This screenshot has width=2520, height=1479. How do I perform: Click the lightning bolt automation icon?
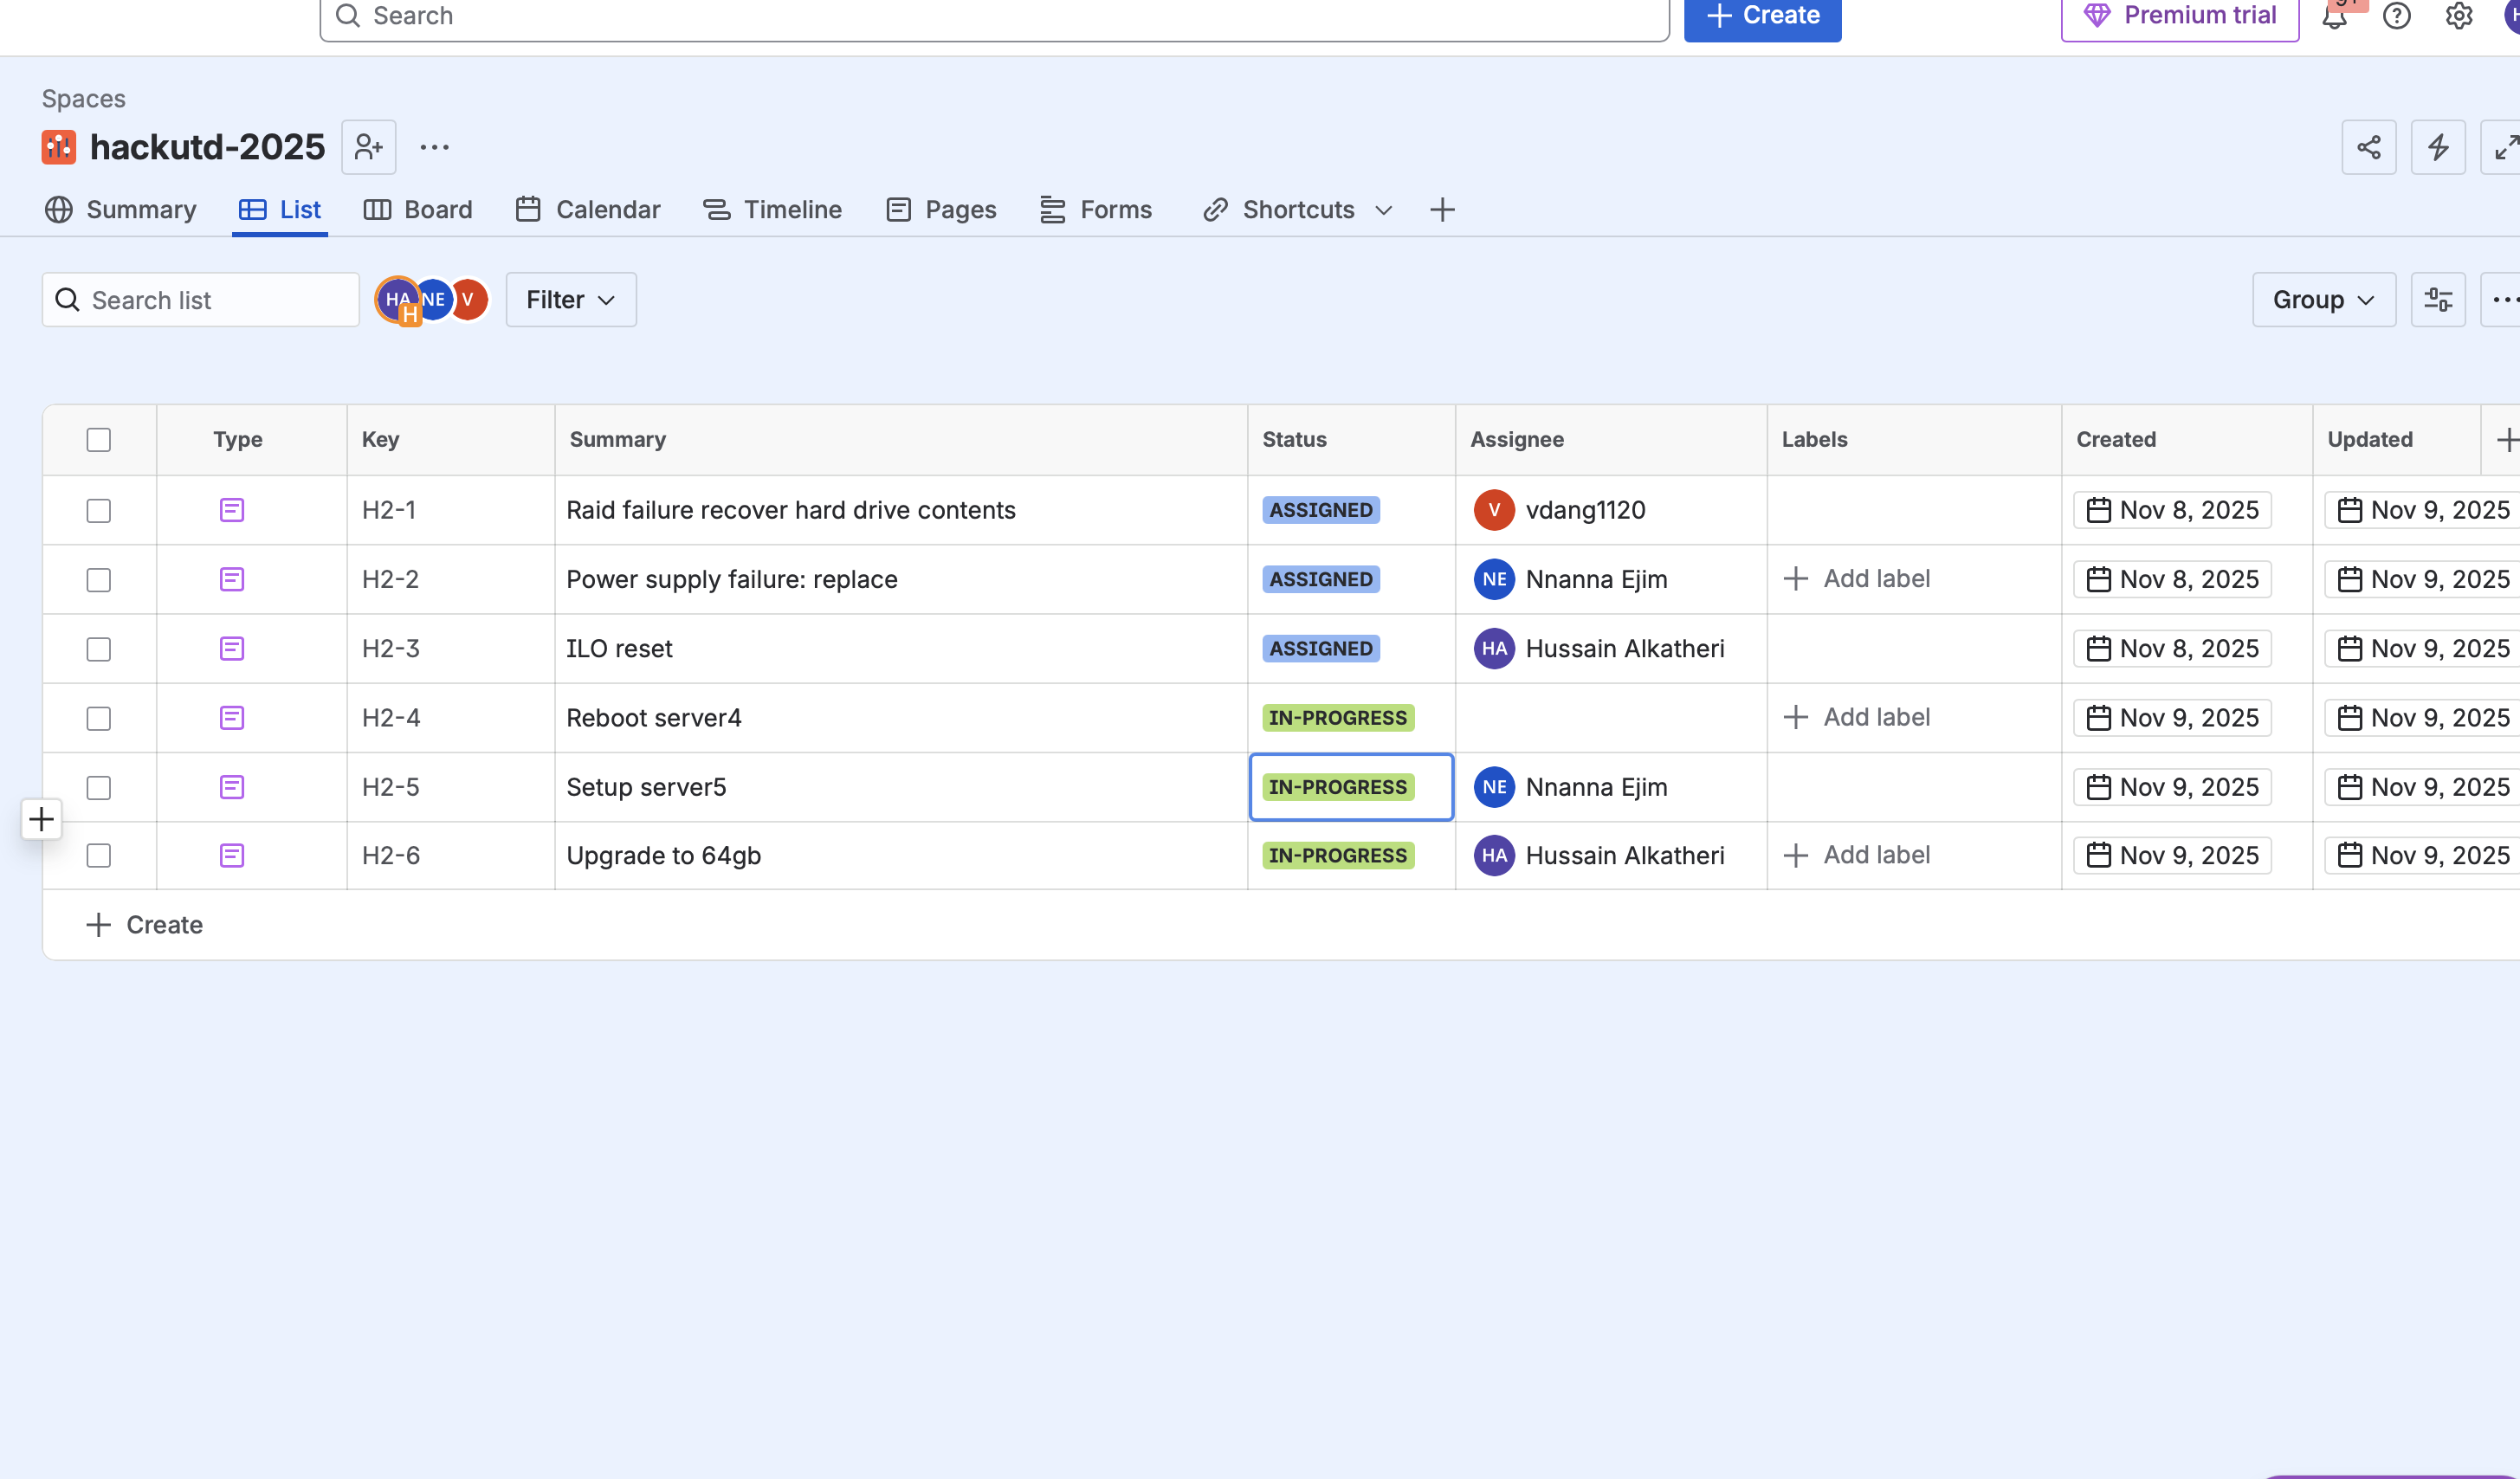2437,148
